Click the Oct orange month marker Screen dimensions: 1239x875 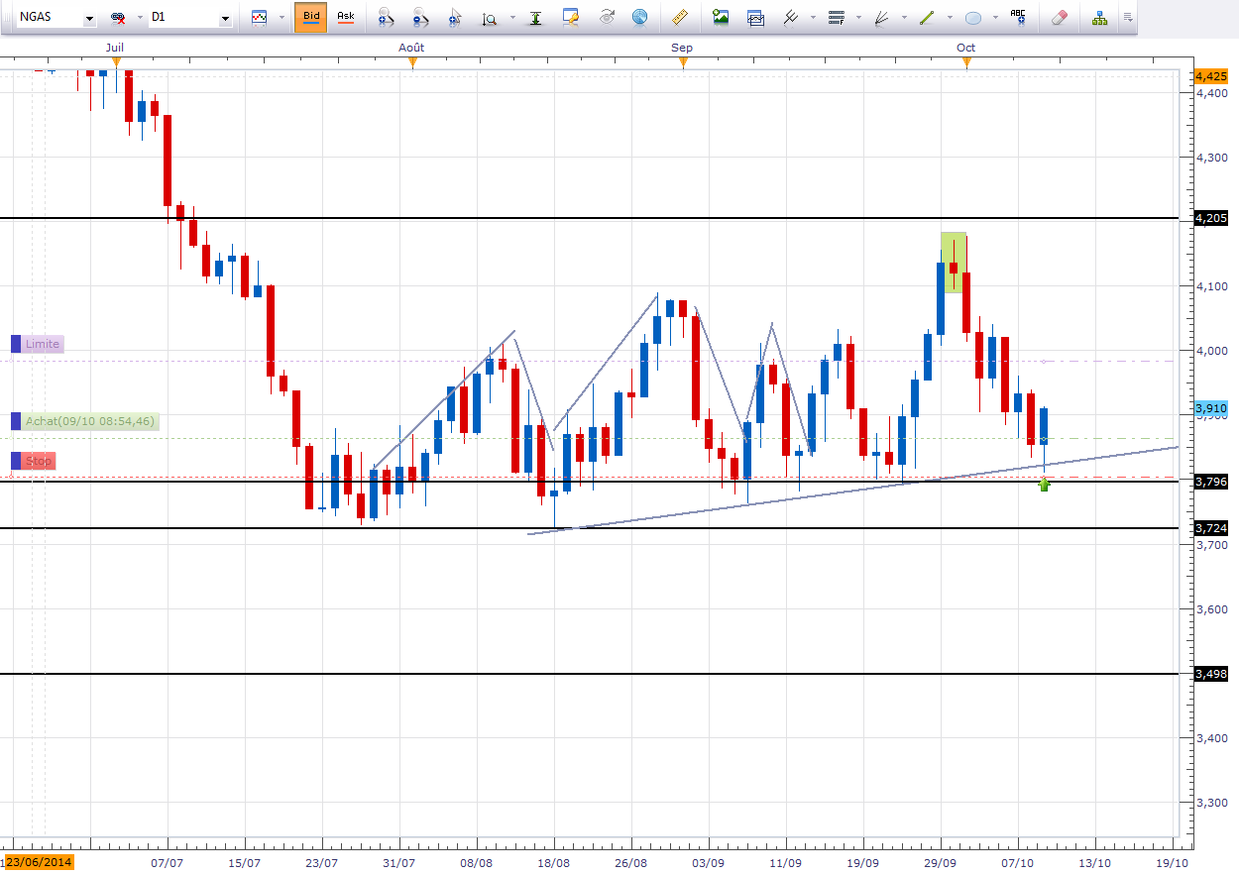966,62
